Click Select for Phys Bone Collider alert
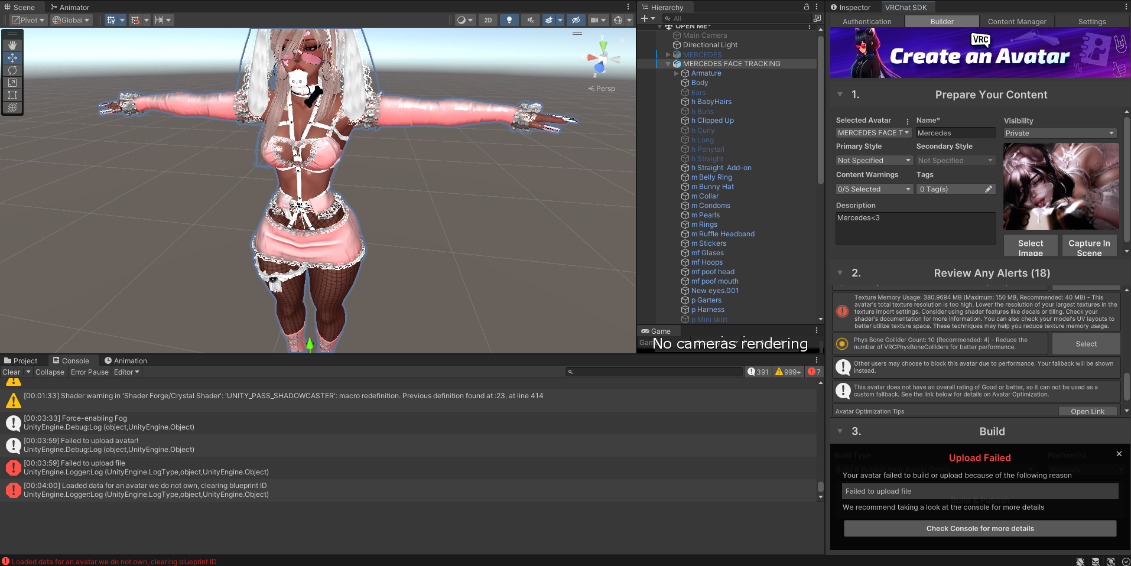Image resolution: width=1131 pixels, height=566 pixels. 1085,344
